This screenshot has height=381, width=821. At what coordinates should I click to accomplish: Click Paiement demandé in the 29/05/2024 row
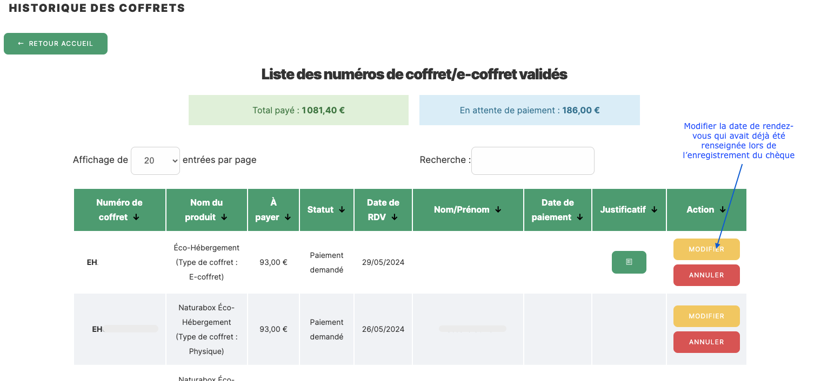326,262
